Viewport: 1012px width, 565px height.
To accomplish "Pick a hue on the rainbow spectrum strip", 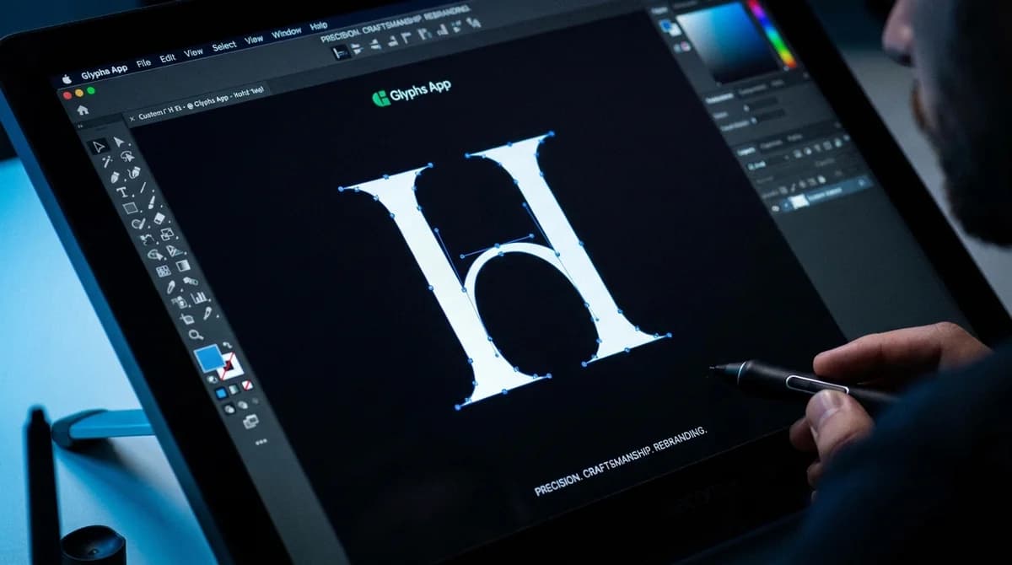I will click(772, 33).
